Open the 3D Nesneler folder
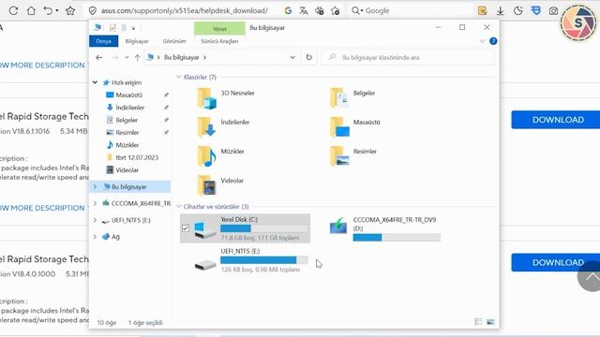The width and height of the screenshot is (600, 337). [x=226, y=97]
